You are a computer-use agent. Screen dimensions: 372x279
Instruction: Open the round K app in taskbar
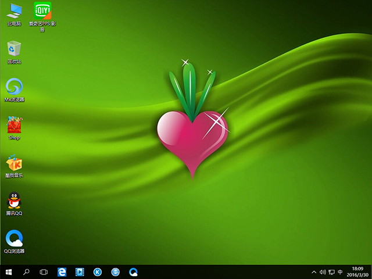coord(98,271)
